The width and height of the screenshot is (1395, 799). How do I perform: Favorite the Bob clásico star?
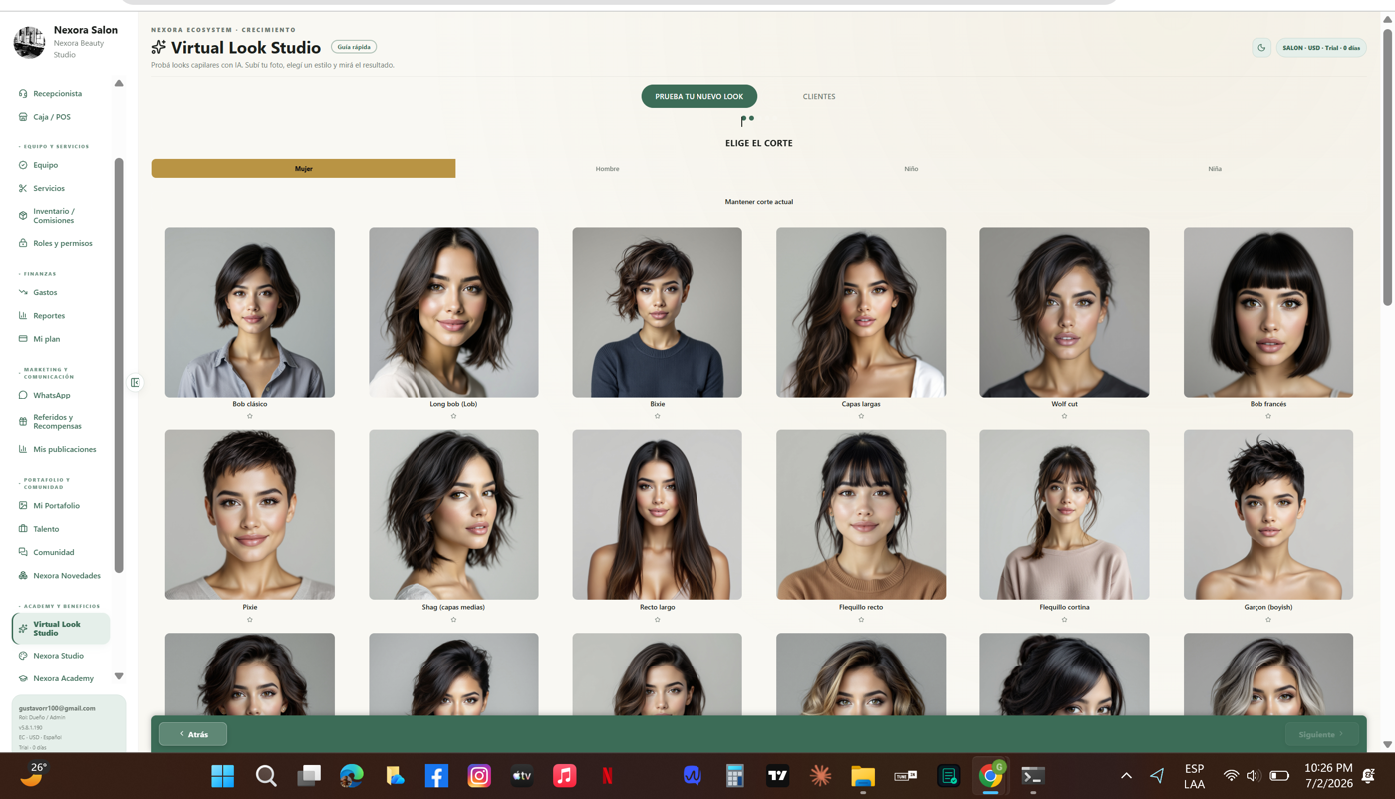click(250, 416)
